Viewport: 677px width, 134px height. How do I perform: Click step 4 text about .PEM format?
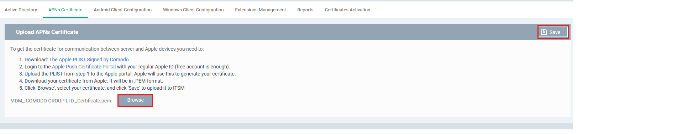click(94, 81)
